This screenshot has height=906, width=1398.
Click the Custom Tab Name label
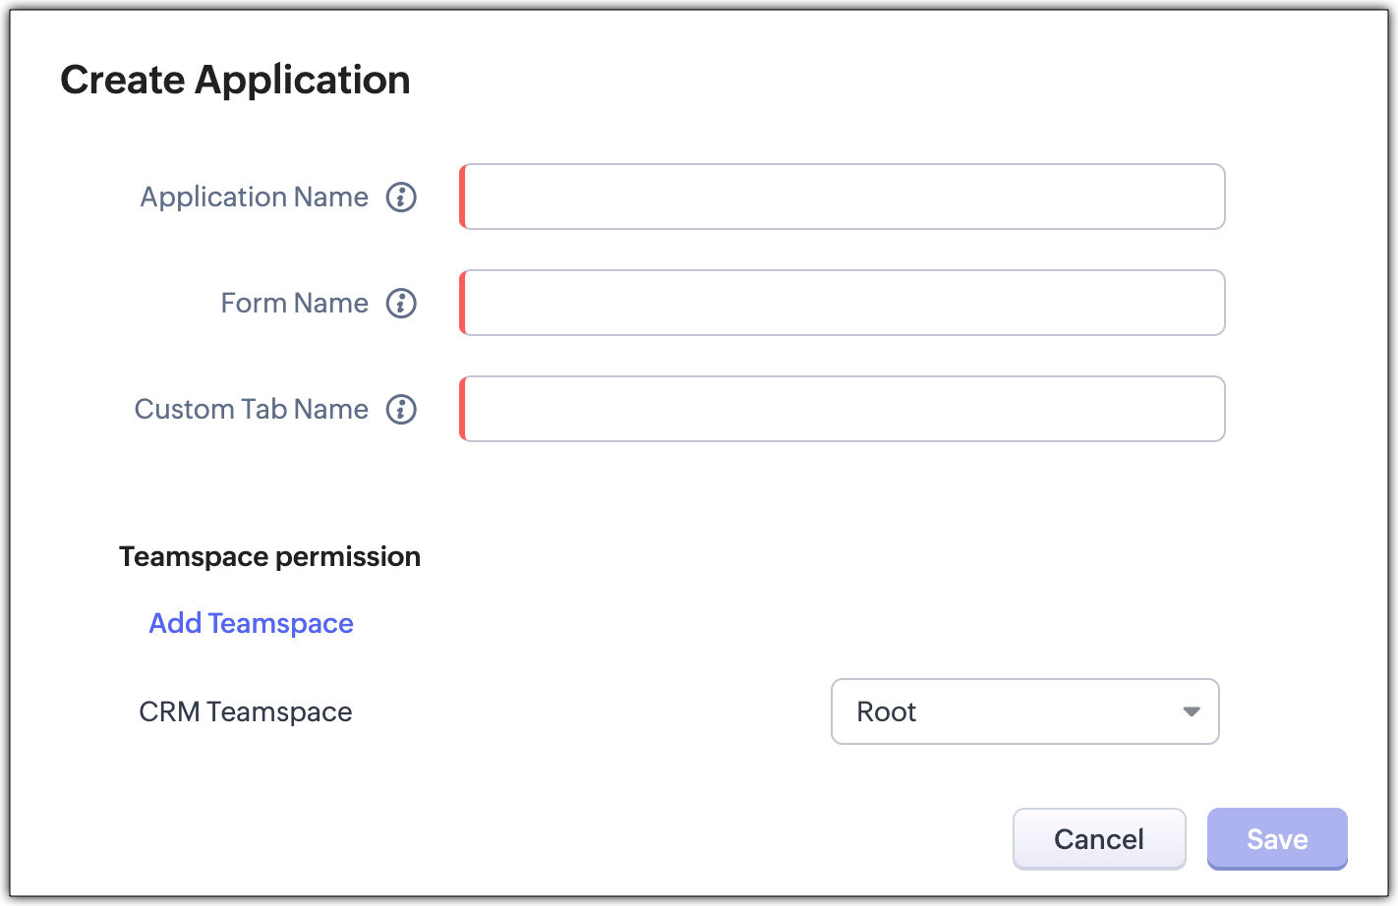(251, 409)
